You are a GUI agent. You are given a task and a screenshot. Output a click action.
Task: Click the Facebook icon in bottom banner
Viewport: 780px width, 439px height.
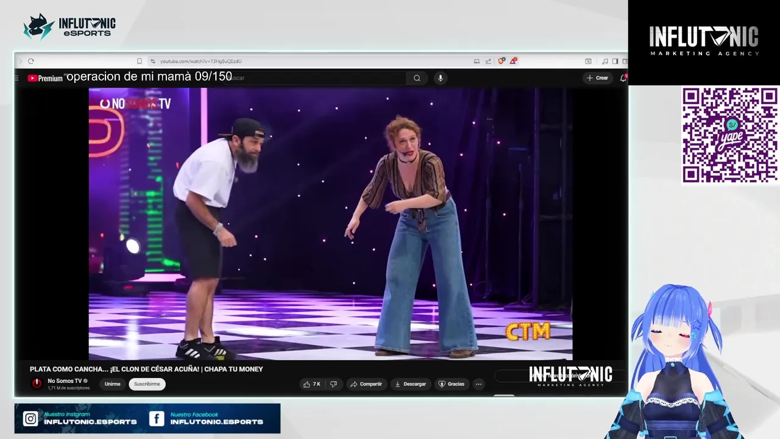pyautogui.click(x=157, y=419)
